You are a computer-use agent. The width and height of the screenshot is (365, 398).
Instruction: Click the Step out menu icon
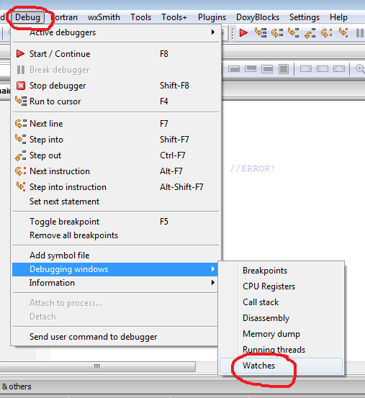[x=21, y=155]
